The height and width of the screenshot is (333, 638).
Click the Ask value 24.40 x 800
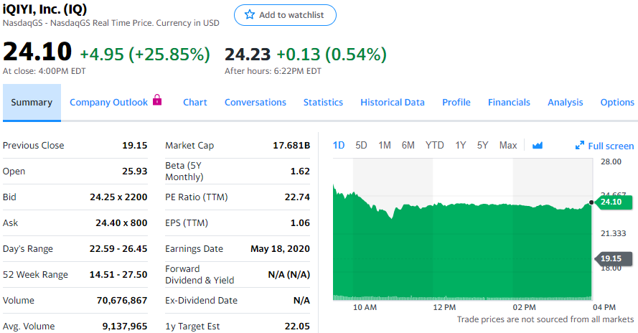coord(121,222)
